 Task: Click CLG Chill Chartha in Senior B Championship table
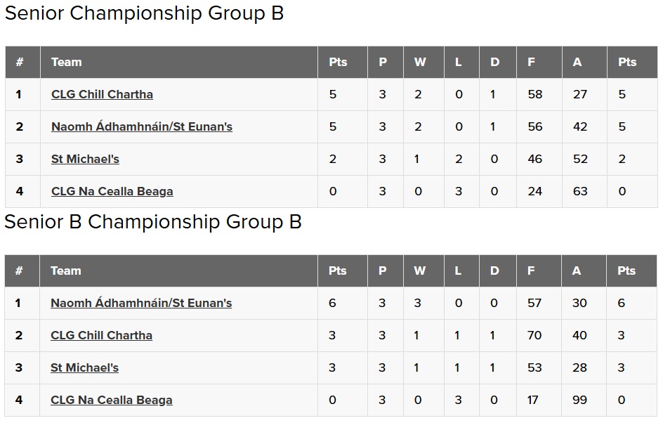pyautogui.click(x=101, y=335)
